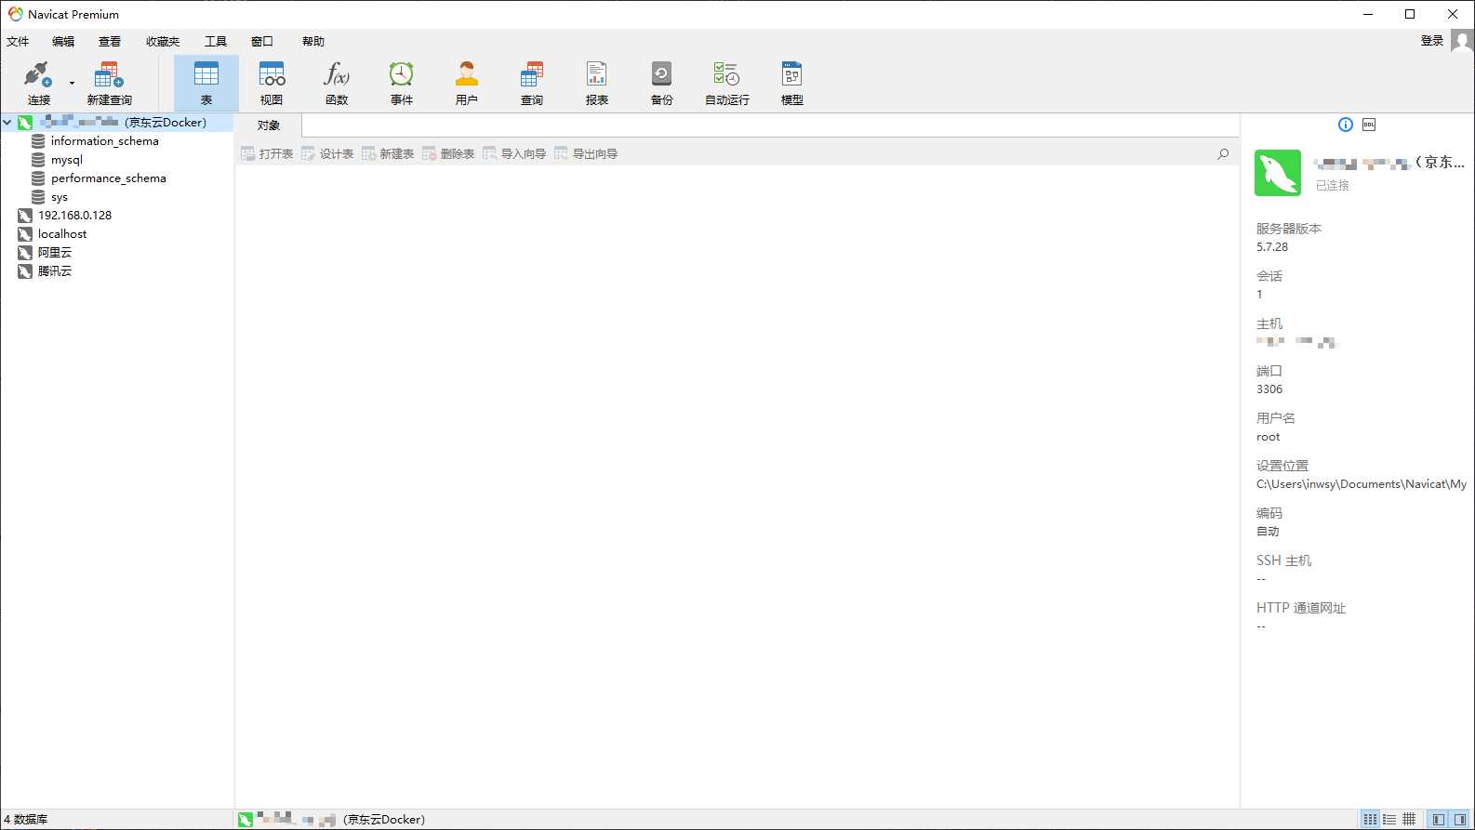Open the 窗口 menu
1475x830 pixels.
click(x=262, y=41)
